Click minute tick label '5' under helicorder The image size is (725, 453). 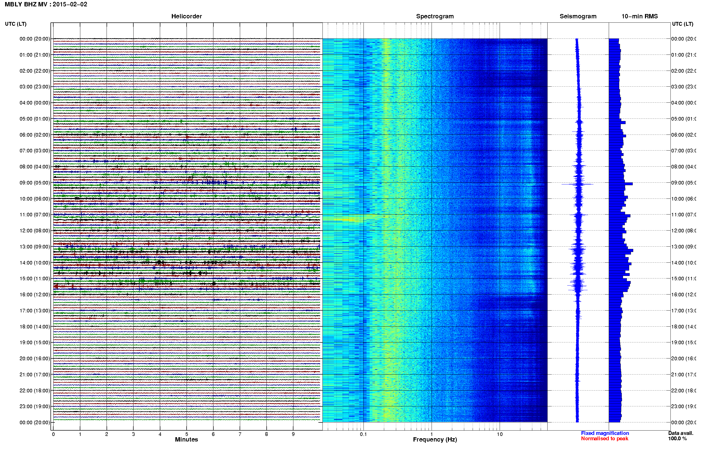[186, 434]
